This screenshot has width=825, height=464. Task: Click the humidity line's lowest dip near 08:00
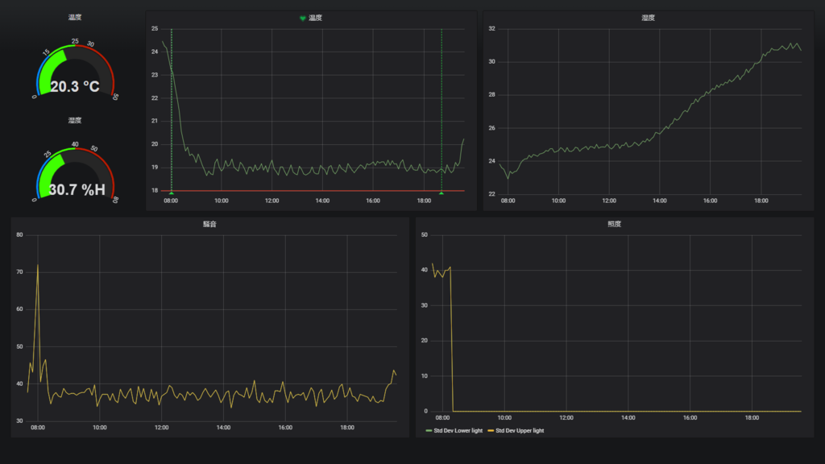(508, 178)
